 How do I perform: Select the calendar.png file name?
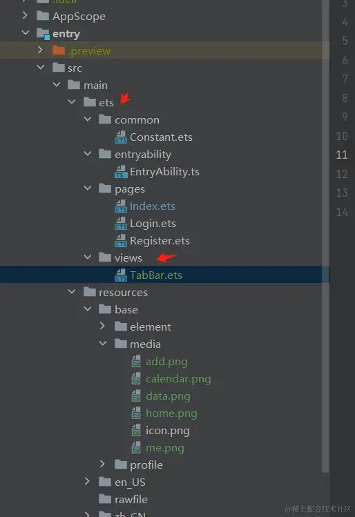coord(178,379)
